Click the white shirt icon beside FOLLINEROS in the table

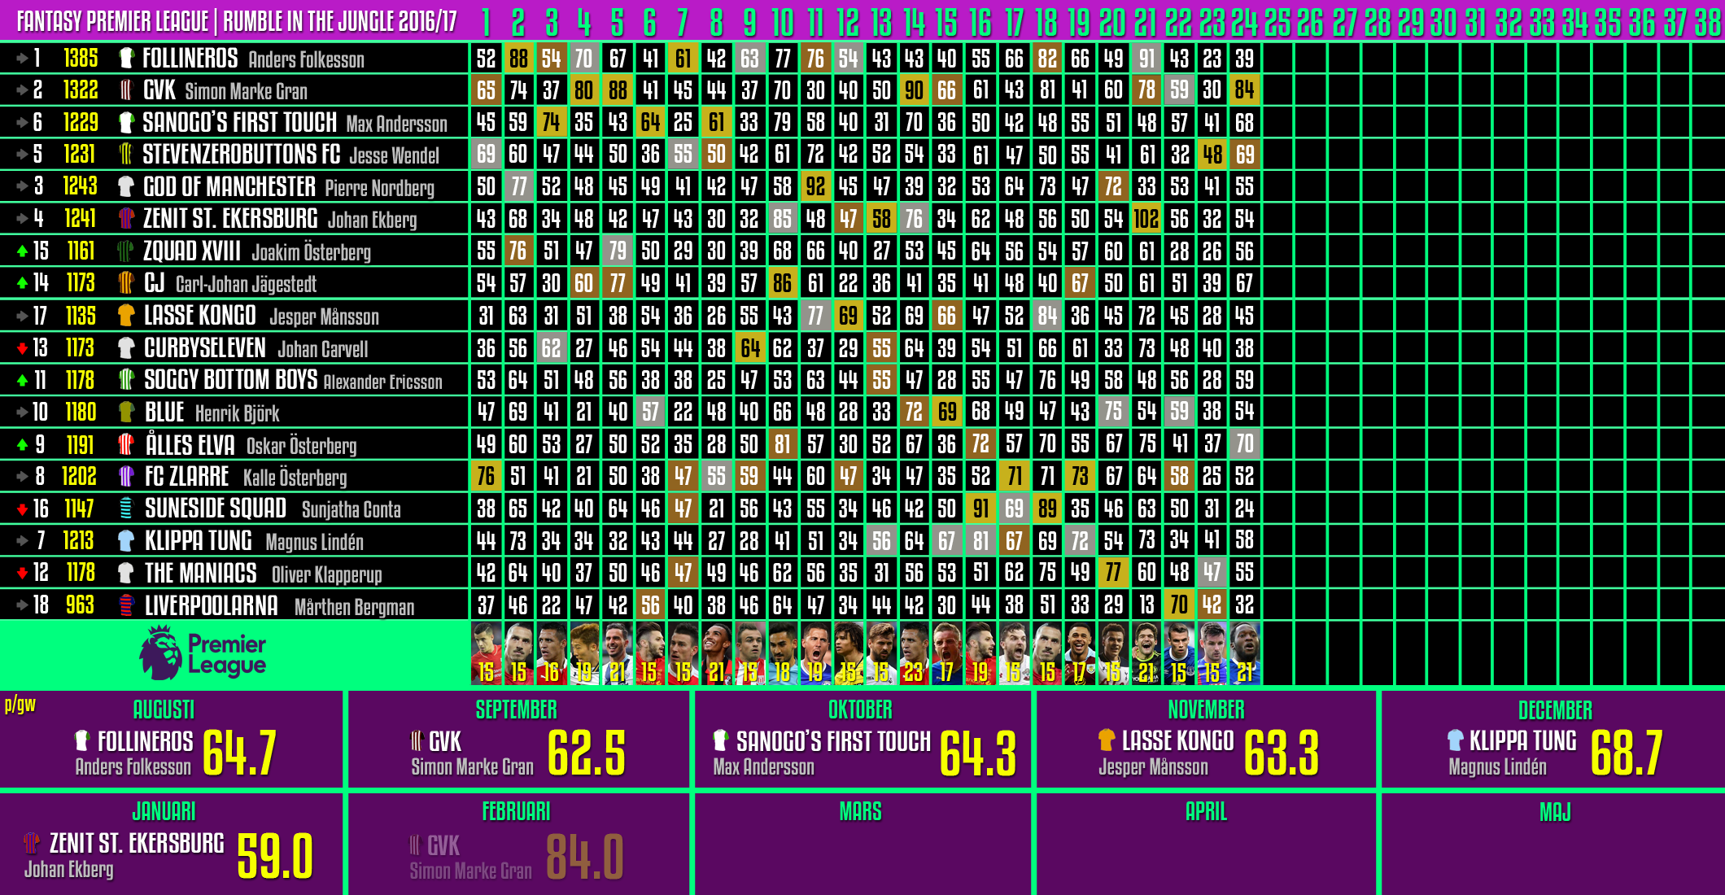(126, 58)
